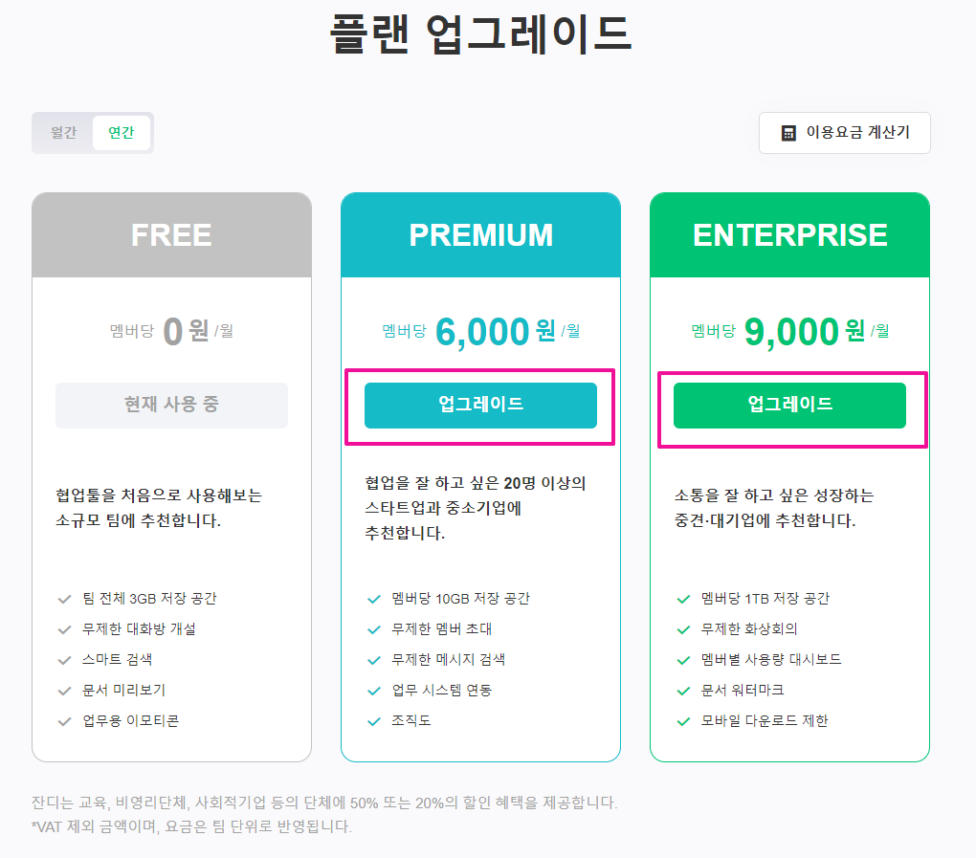Click the checkmark next to 멤버당 1TB 저장 공간
This screenshot has width=976, height=858.
[x=683, y=599]
